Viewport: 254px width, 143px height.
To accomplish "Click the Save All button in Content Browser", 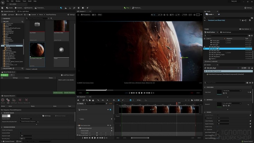I will click(20, 15).
